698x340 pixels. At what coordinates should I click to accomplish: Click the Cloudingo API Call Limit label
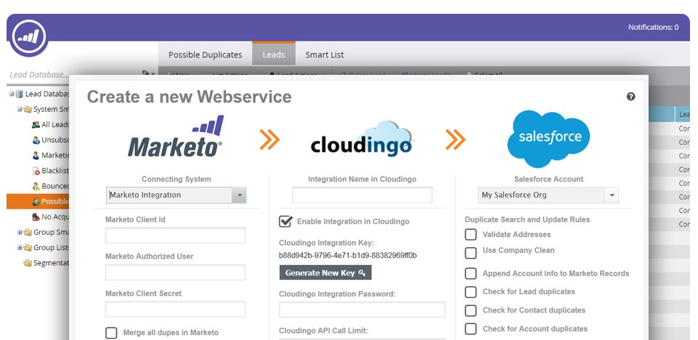click(323, 331)
